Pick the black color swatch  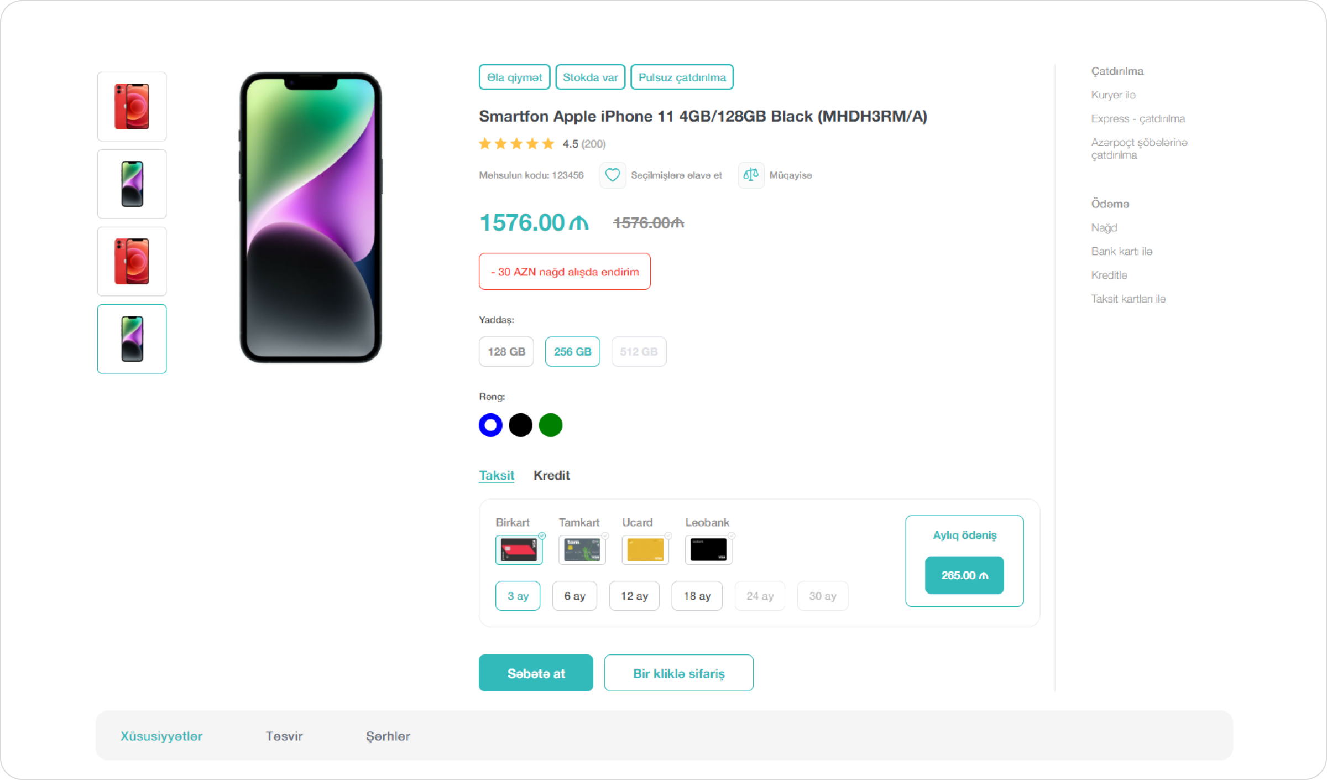520,425
